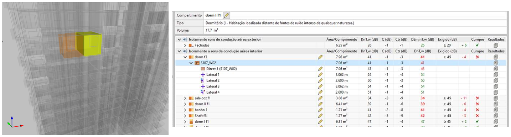Edit sala coz f1 with pencil icon

[x=320, y=98]
